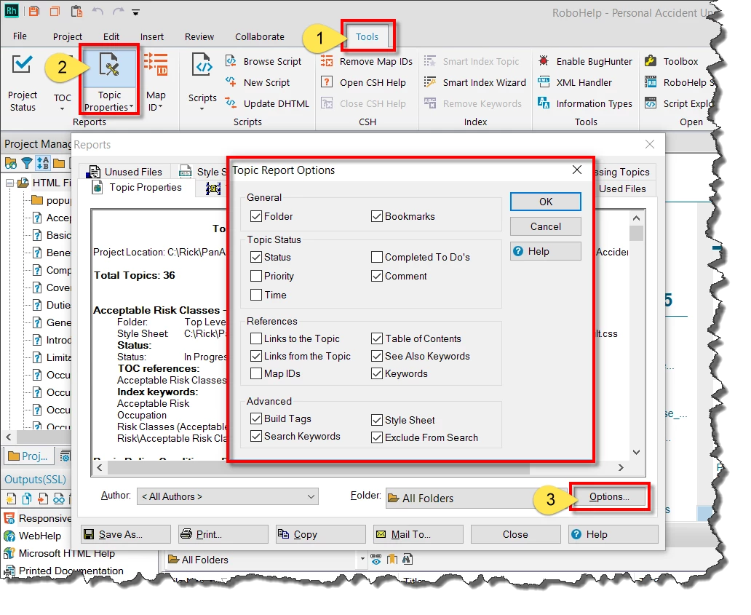Click the Save As... button

point(126,534)
